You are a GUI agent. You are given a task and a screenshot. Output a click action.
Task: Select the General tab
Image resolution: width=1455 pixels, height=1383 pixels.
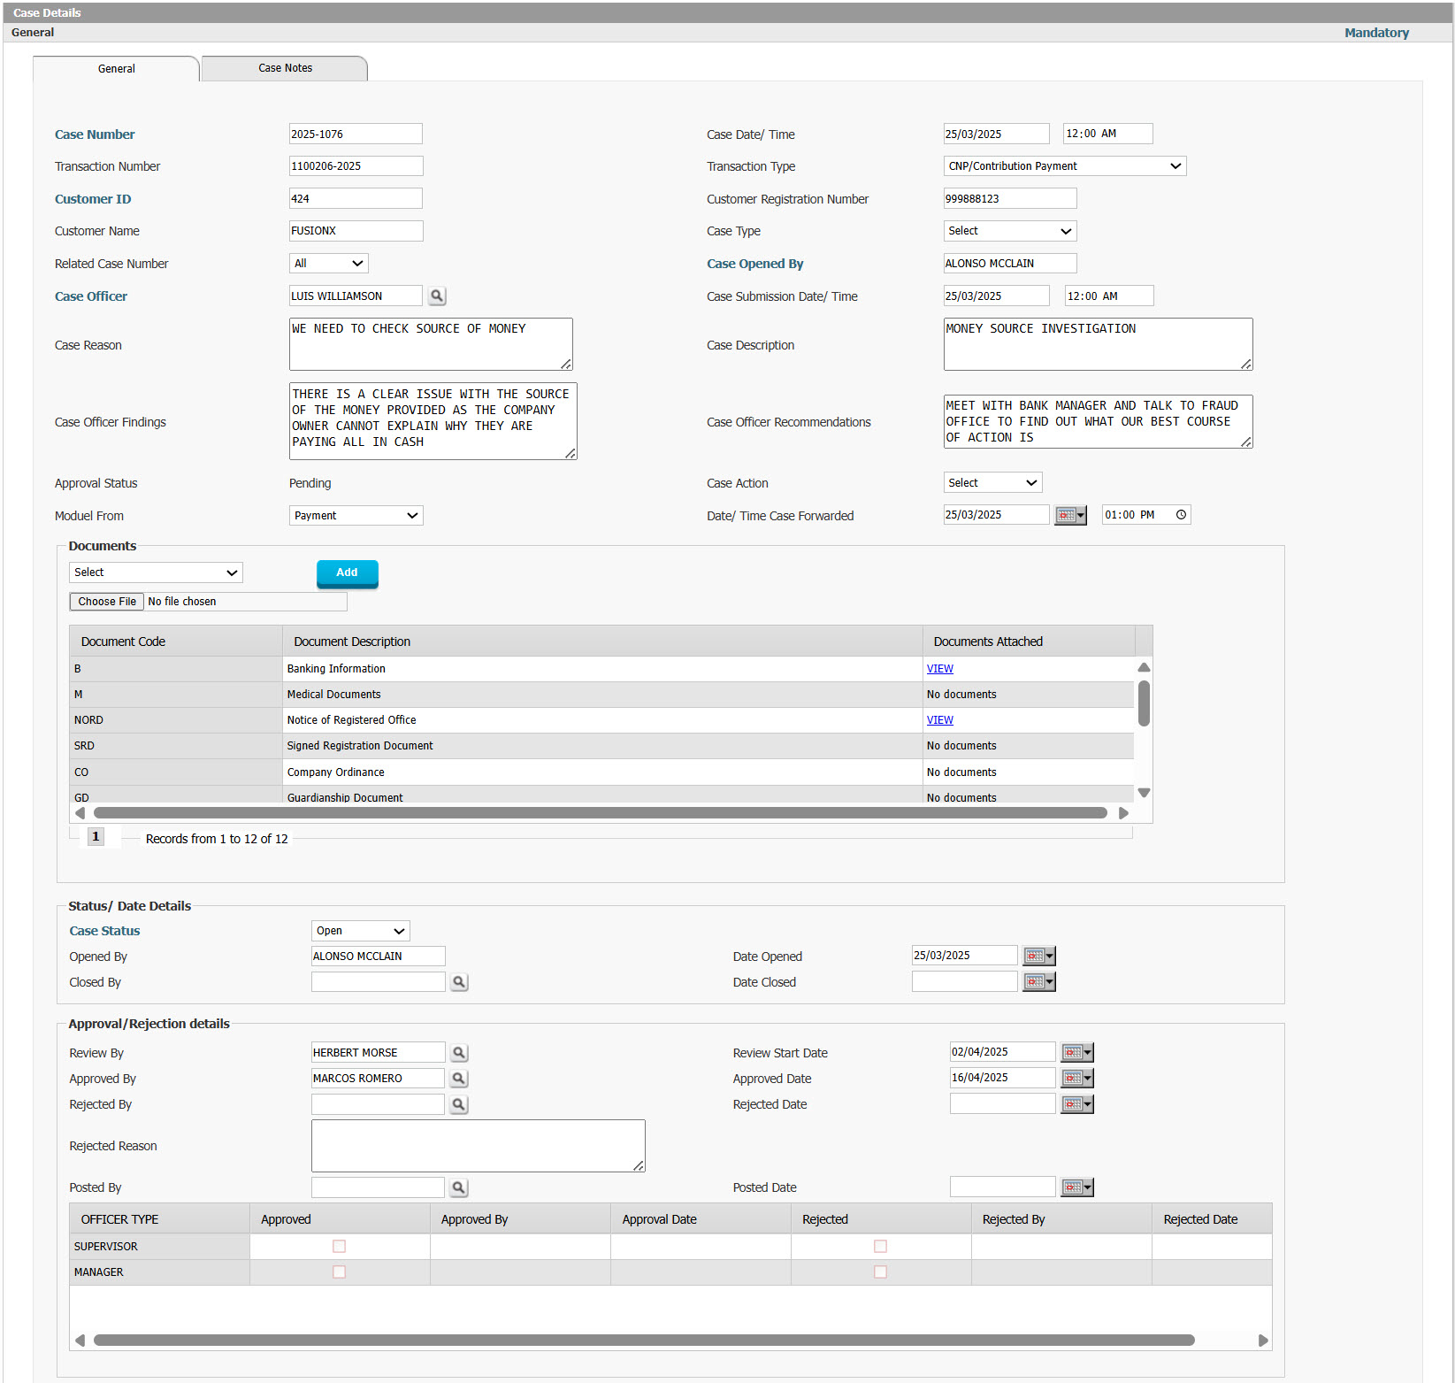[x=116, y=69]
